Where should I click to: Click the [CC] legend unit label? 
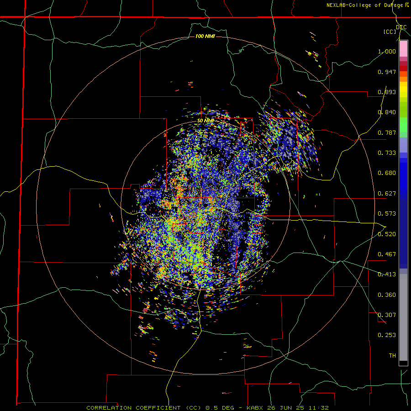click(390, 32)
